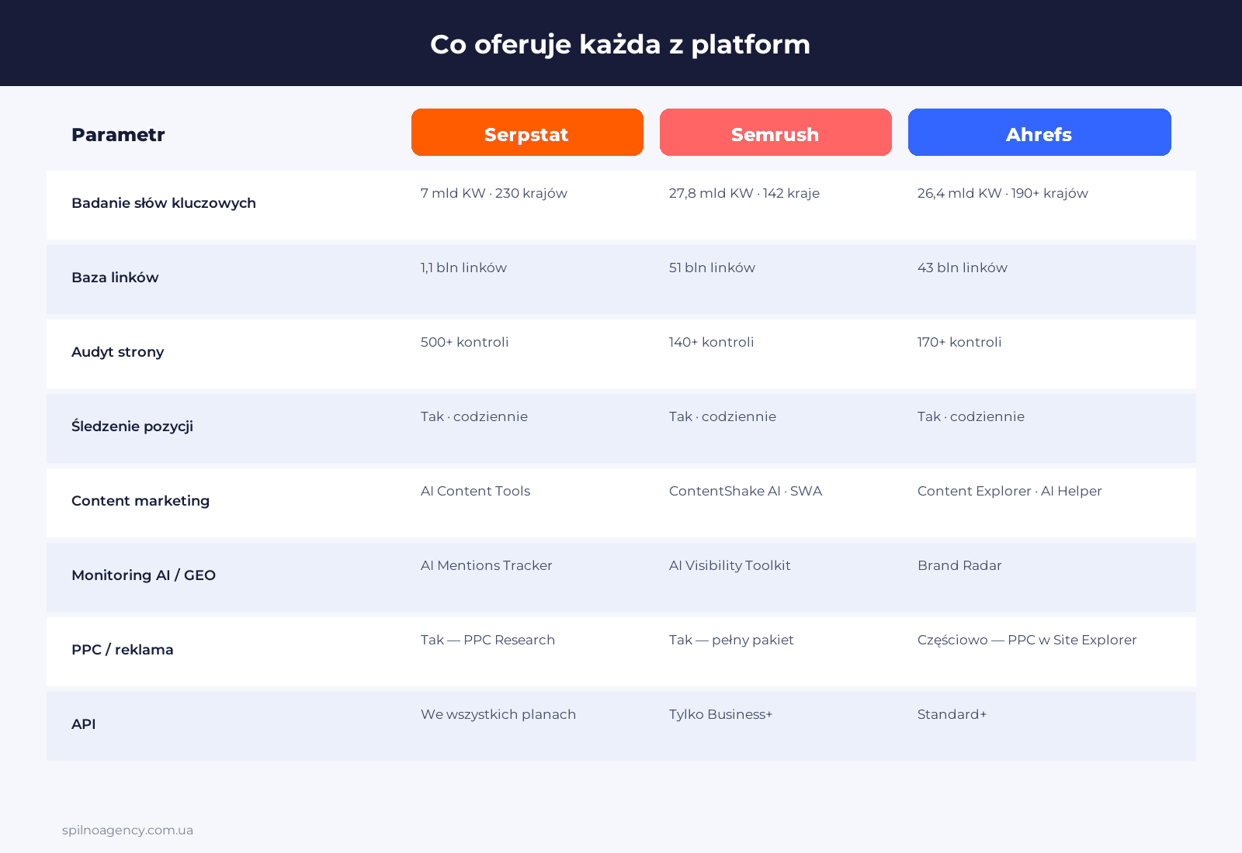The image size is (1242, 853).
Task: Click the 'ContentShake AI · SWA' cell
Action: click(x=745, y=491)
